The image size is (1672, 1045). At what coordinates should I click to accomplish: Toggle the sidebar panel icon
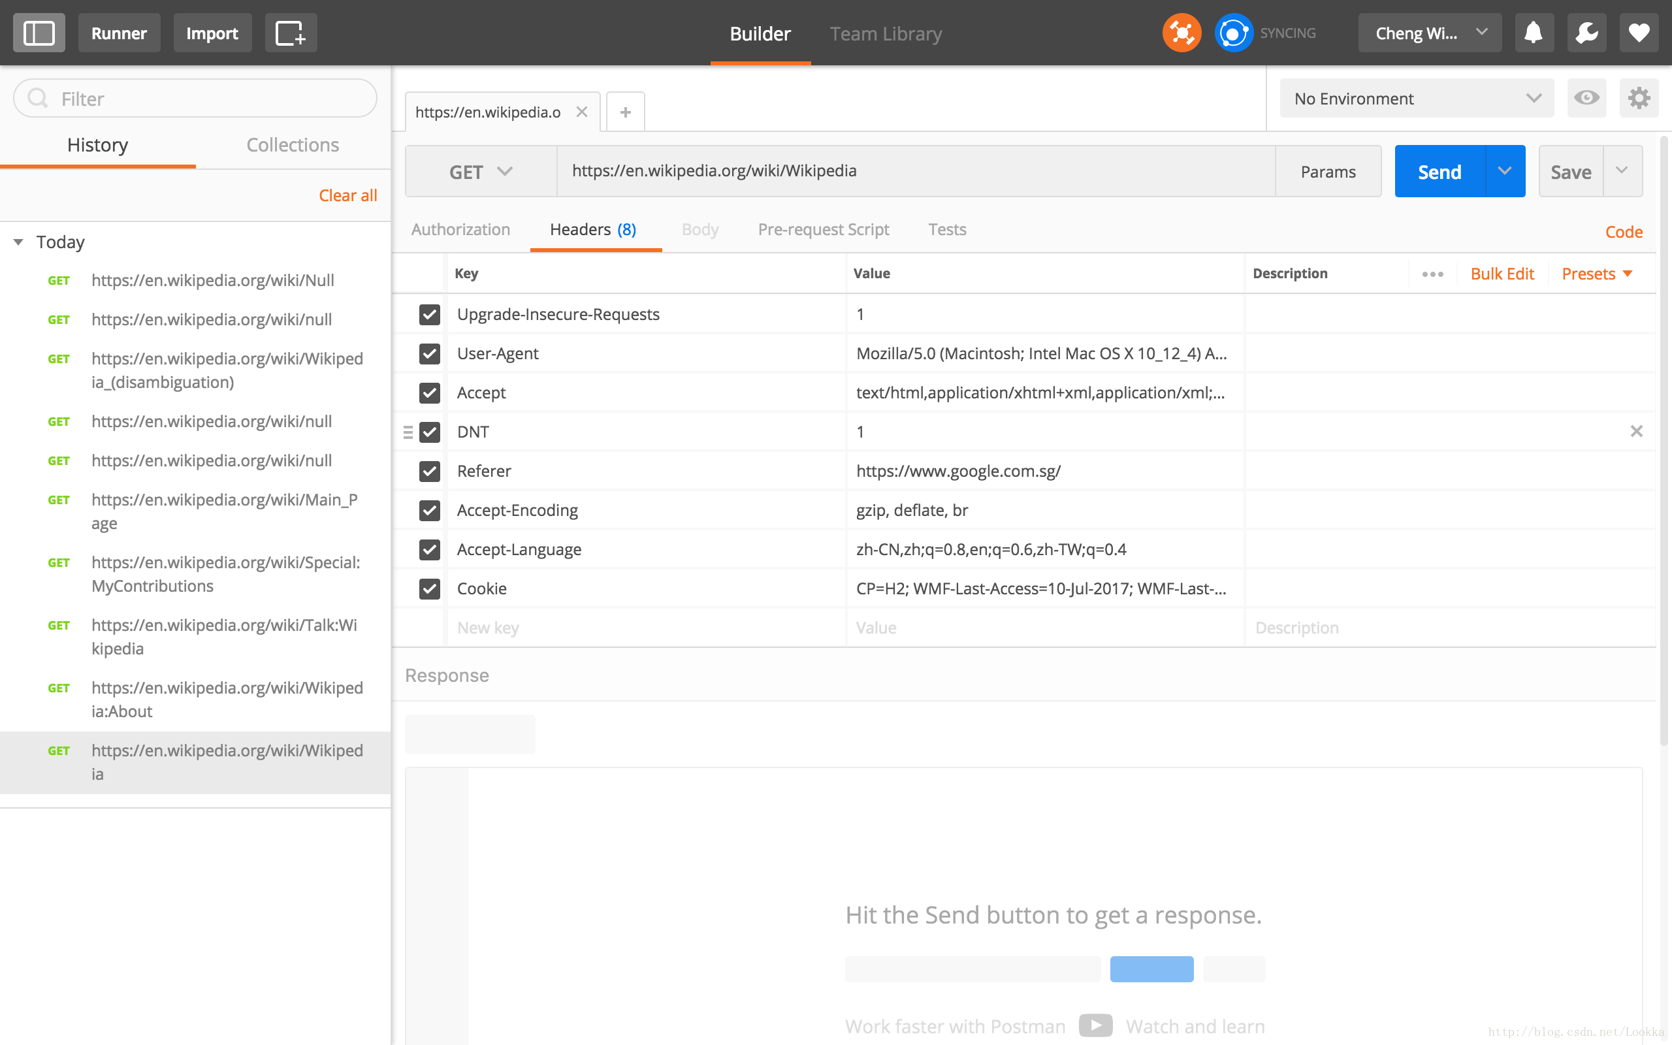(39, 33)
